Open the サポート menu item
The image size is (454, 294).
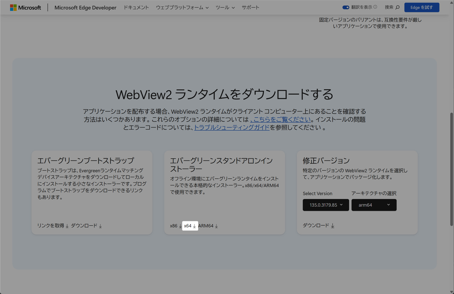pos(250,8)
